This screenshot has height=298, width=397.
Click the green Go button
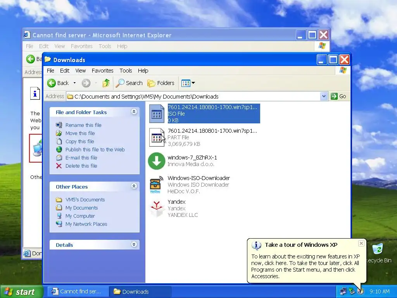click(x=338, y=96)
